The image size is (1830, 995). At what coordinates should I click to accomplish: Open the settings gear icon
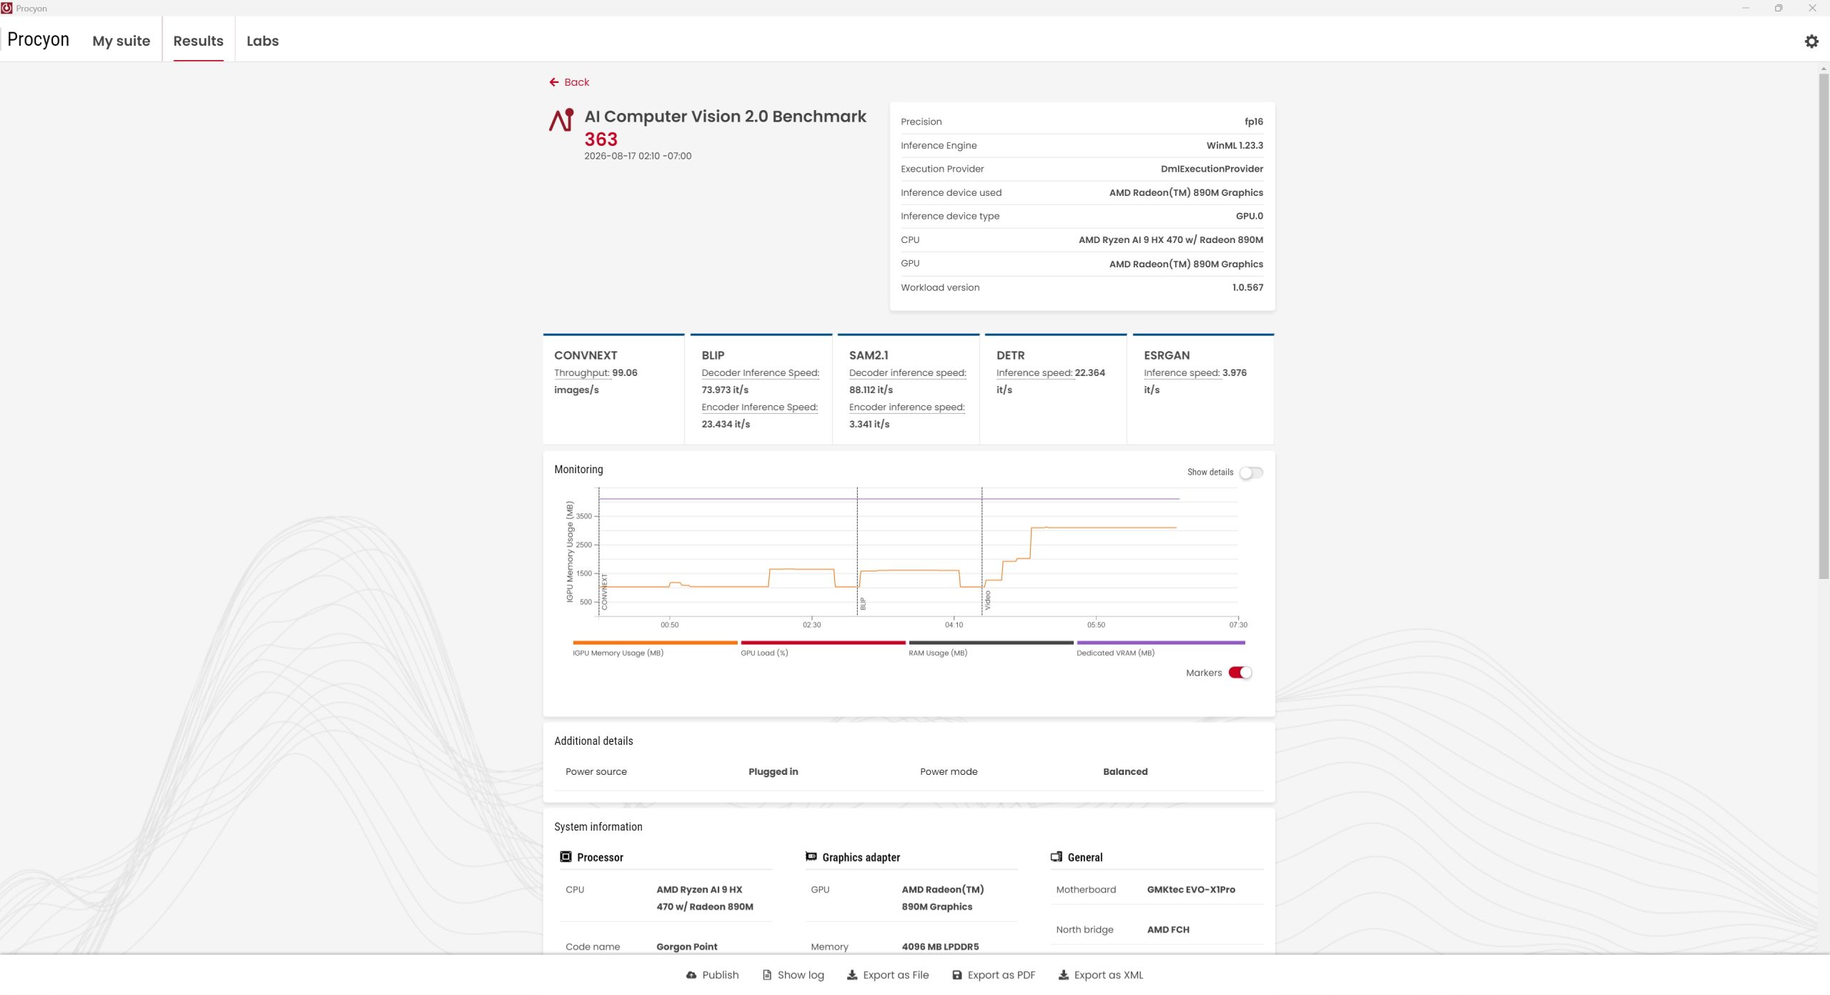(x=1811, y=41)
